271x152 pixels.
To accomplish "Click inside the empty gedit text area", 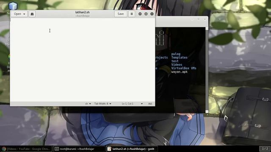I will pos(83,60).
